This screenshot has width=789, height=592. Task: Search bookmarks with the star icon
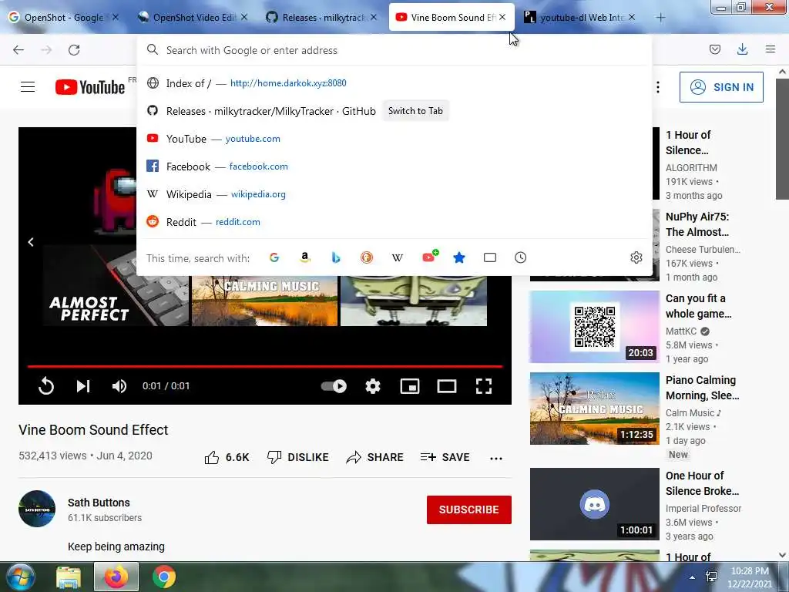coord(459,257)
